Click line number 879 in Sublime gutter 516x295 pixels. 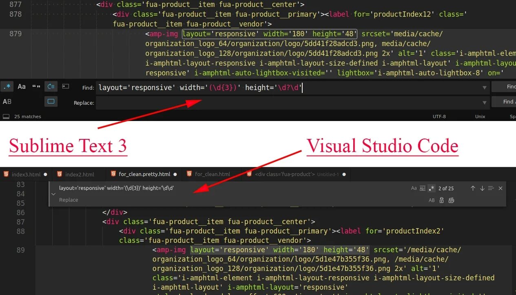pos(16,34)
